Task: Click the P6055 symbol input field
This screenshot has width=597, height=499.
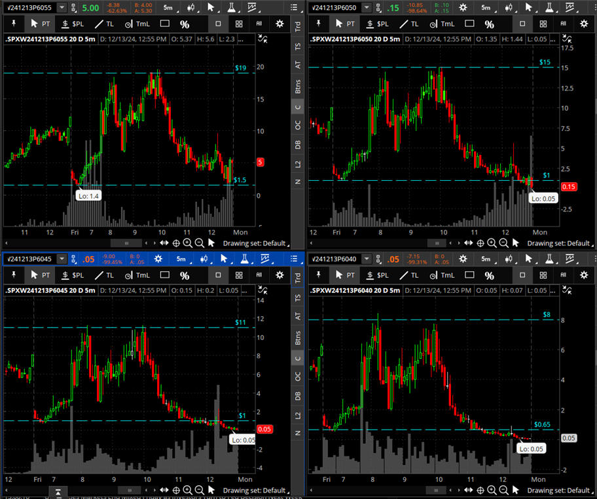Action: 31,8
